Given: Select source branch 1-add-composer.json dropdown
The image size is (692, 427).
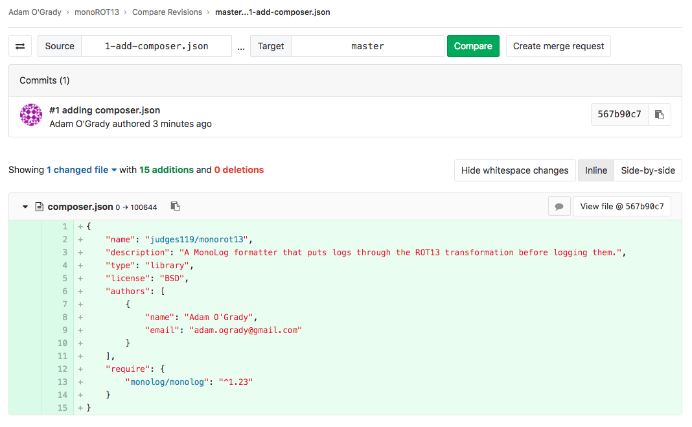Looking at the screenshot, I should pyautogui.click(x=157, y=46).
